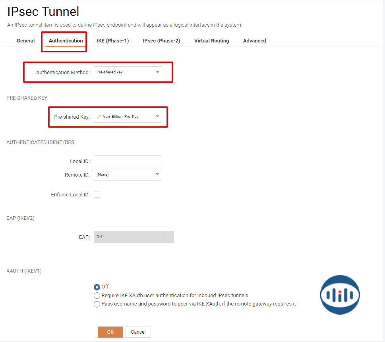Open the IPsec (Phase-2) tab
Screen dimensions: 385x342
coord(161,41)
